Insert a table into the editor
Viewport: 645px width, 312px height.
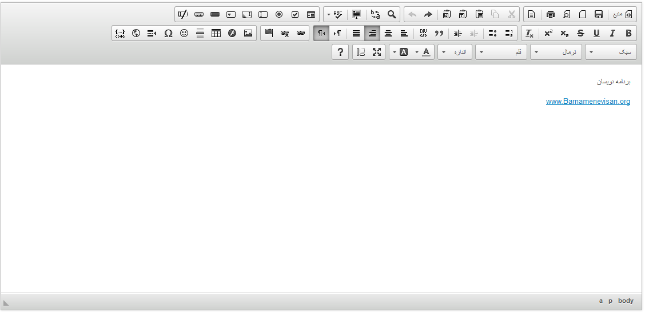coord(216,33)
